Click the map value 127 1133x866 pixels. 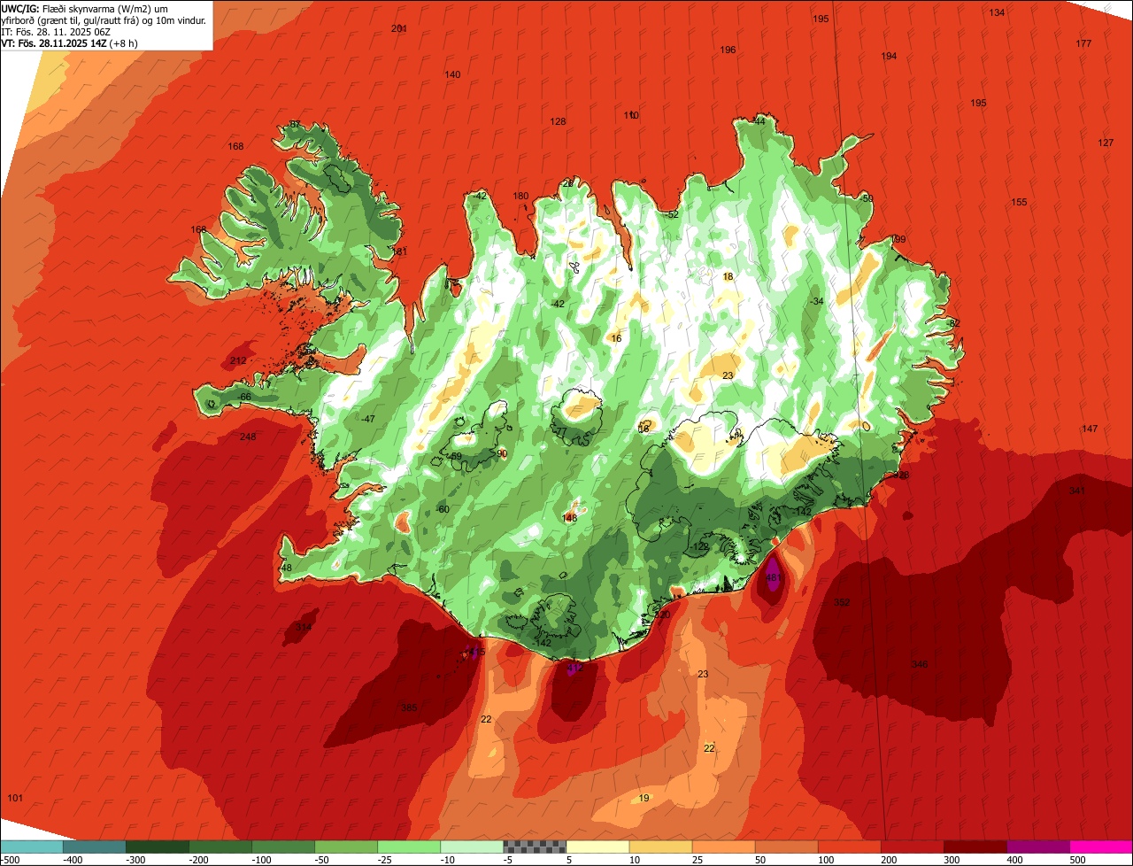click(x=1106, y=143)
